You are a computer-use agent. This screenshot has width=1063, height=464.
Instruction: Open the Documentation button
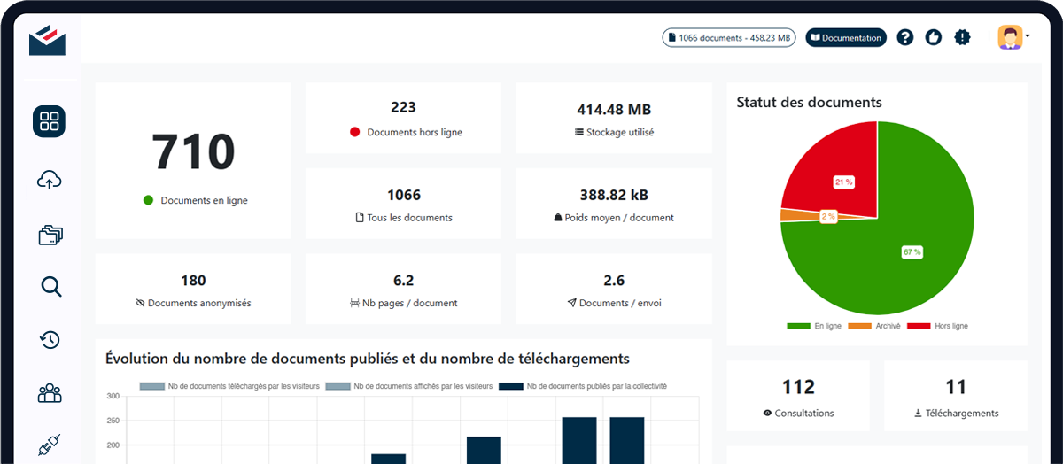tap(846, 37)
